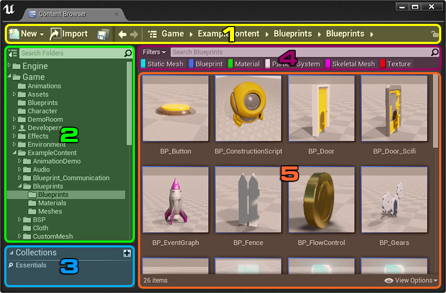Close the Content Browser tab
Viewport: 446px width, 293px height.
(117, 14)
